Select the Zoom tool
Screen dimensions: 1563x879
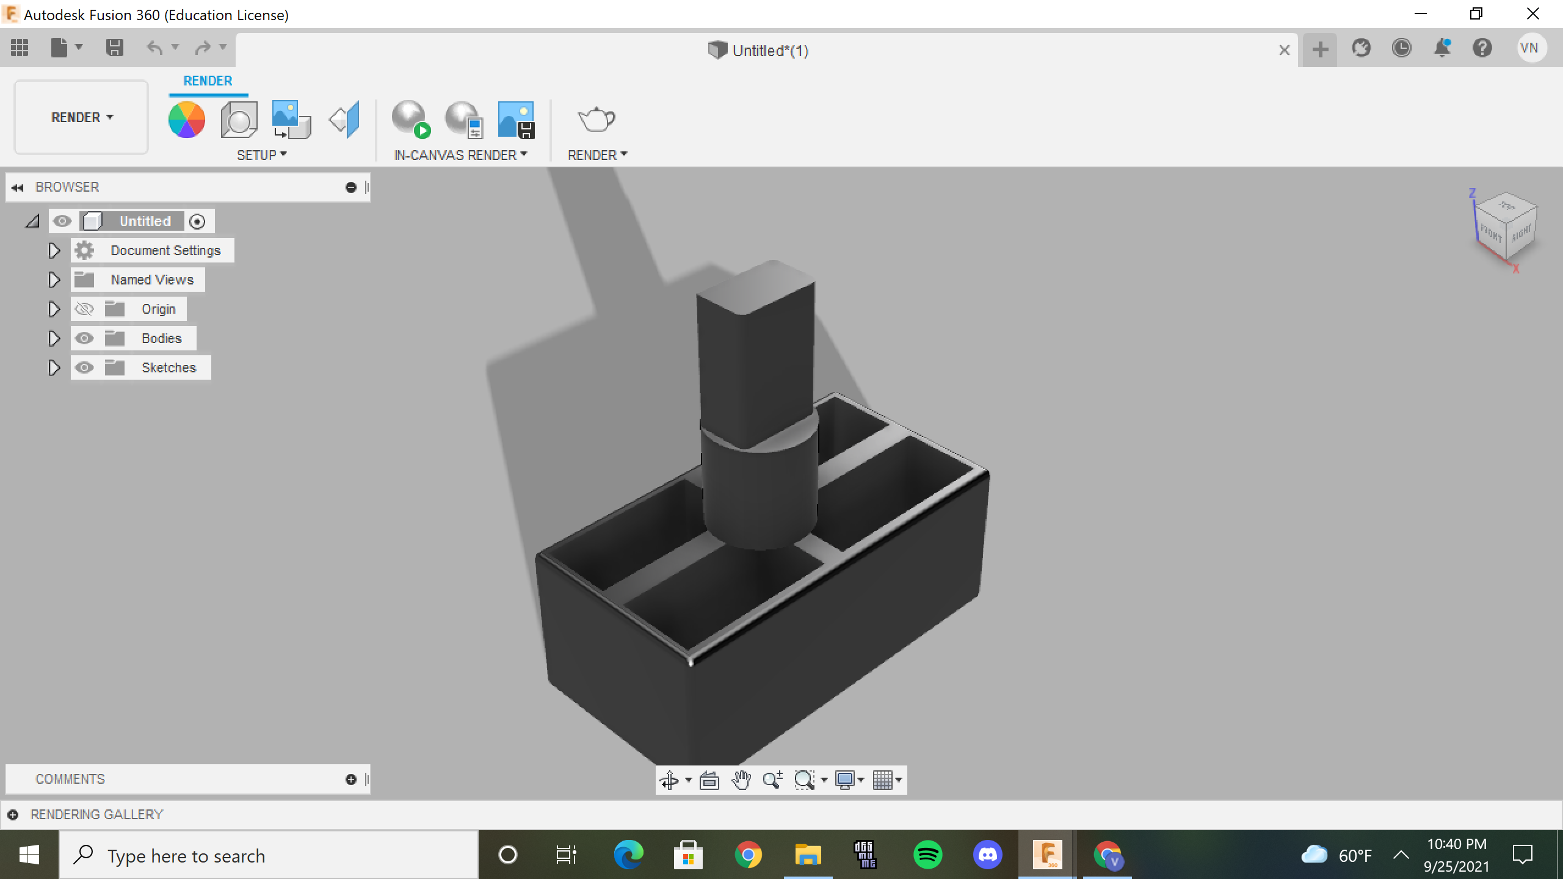(x=773, y=780)
